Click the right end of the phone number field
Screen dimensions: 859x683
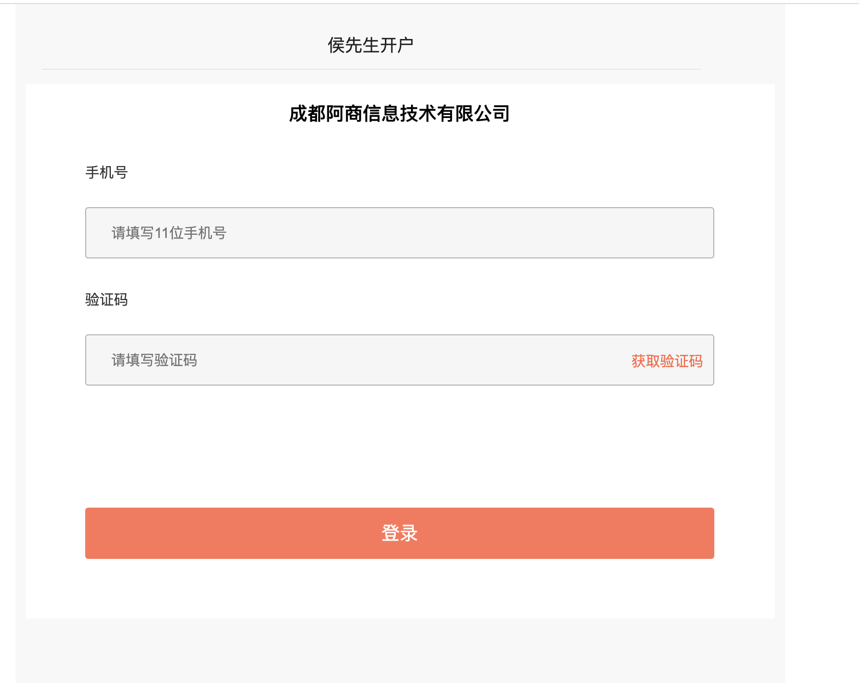point(688,233)
